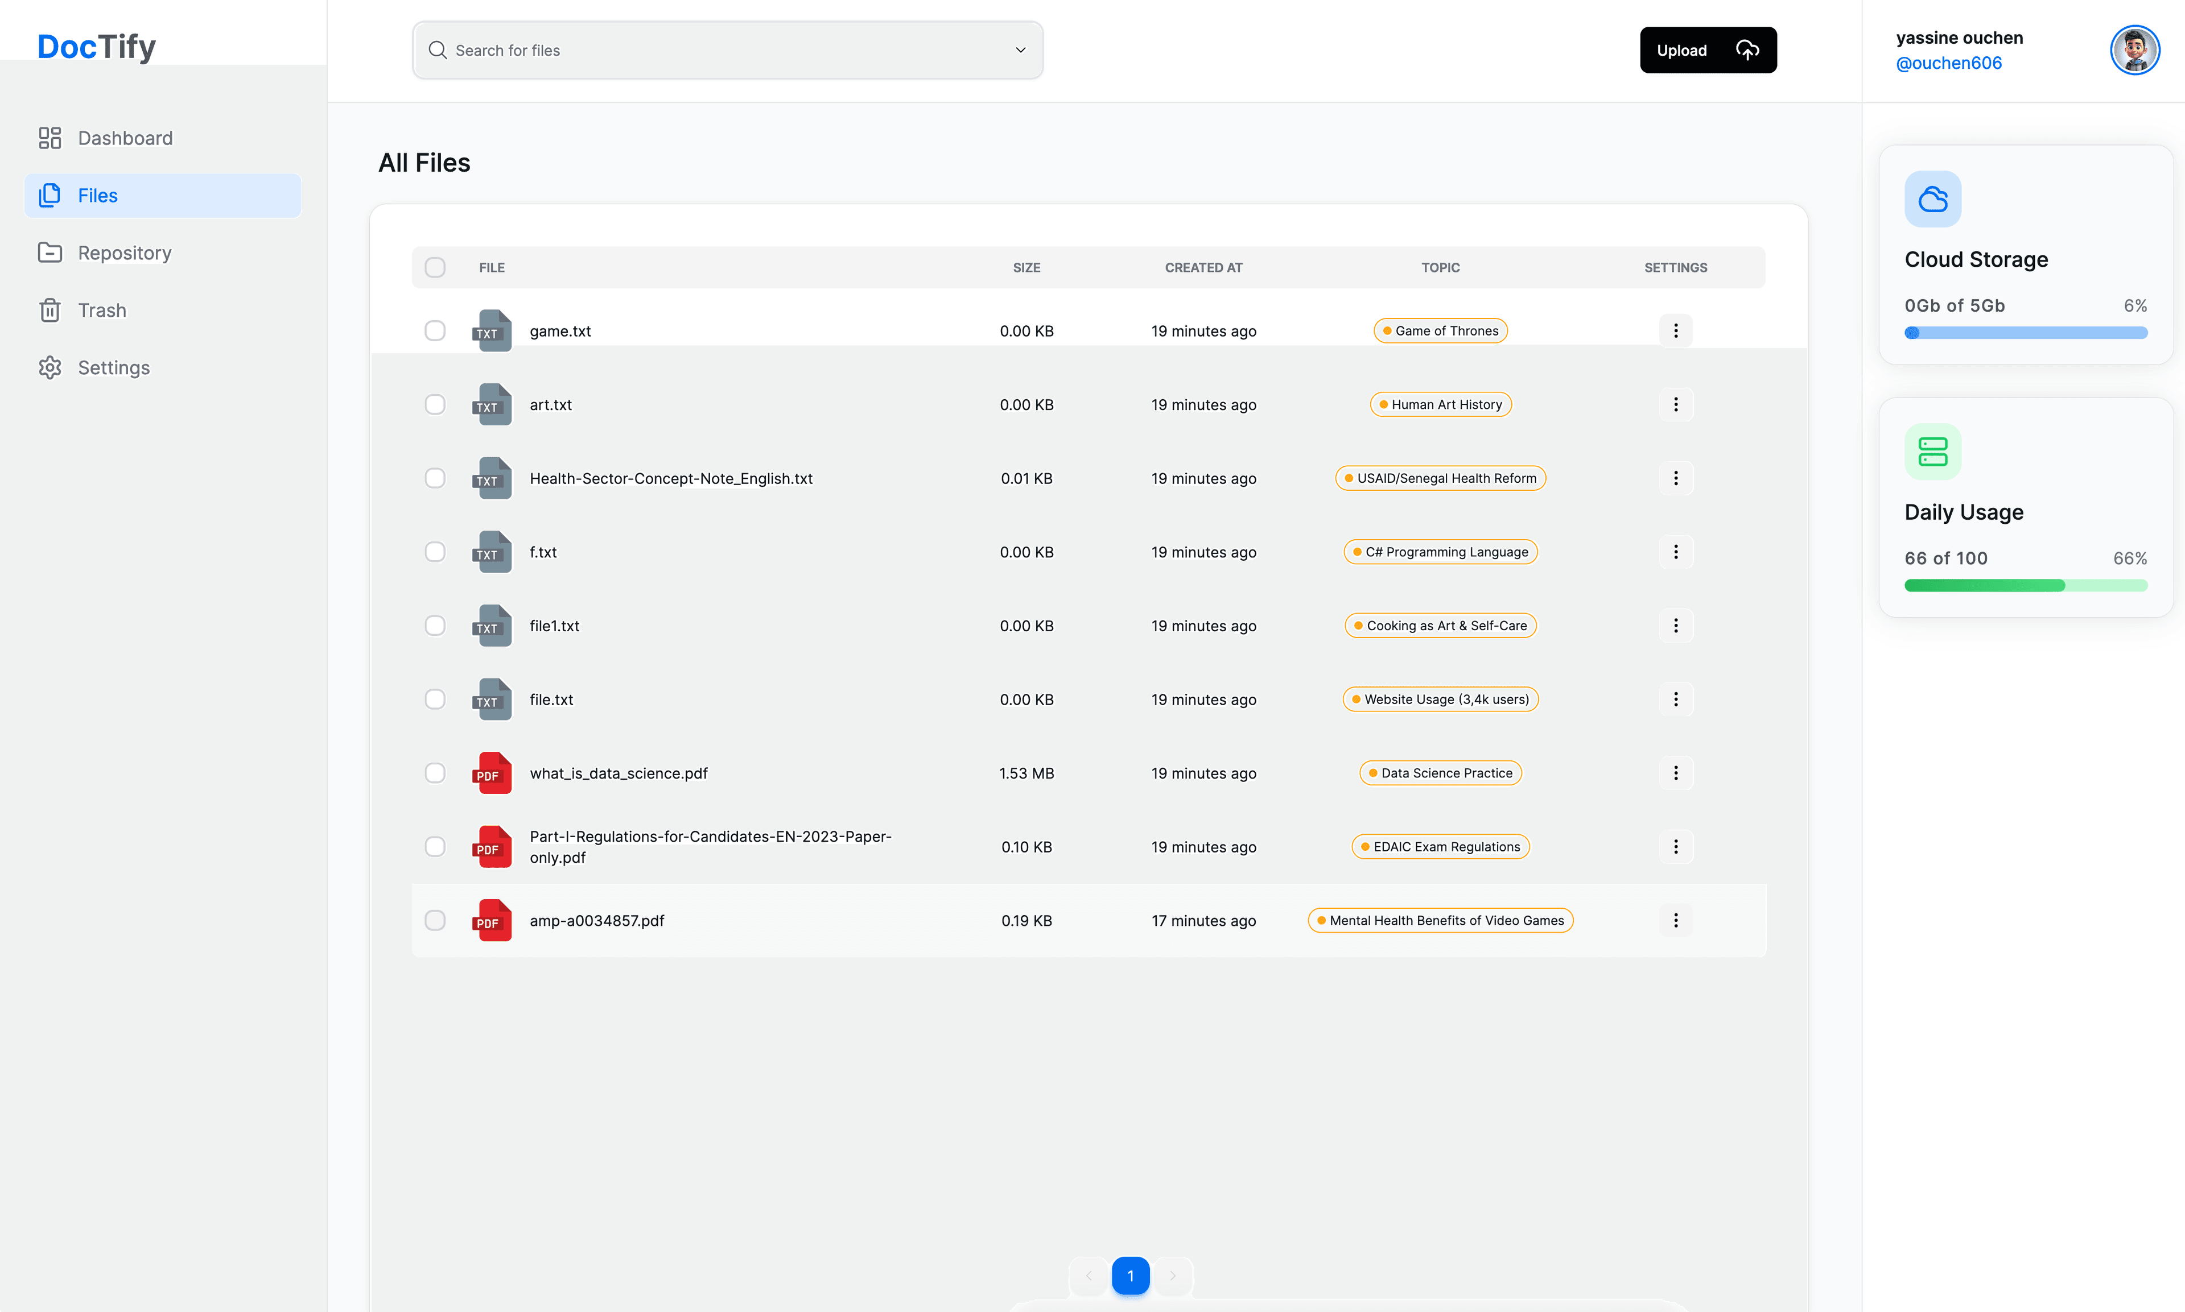The image size is (2185, 1312).
Task: Expand the search bar dropdown chevron
Action: pos(1020,51)
